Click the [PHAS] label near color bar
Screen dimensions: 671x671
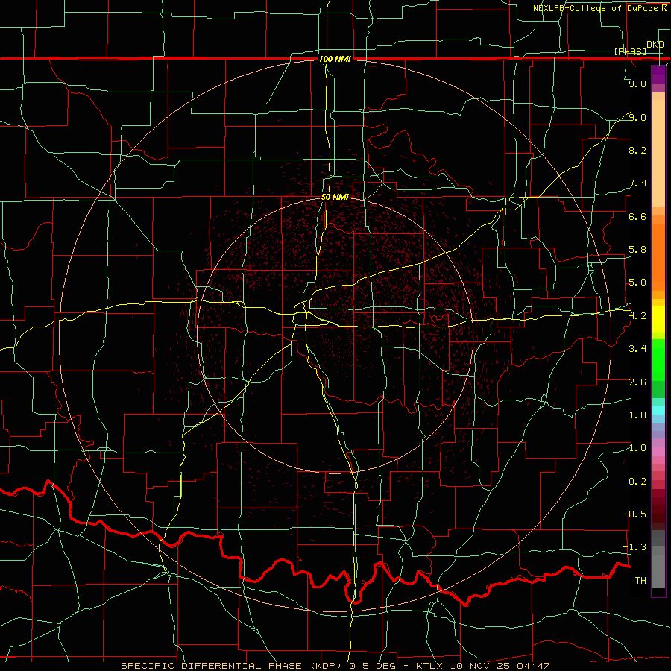630,51
